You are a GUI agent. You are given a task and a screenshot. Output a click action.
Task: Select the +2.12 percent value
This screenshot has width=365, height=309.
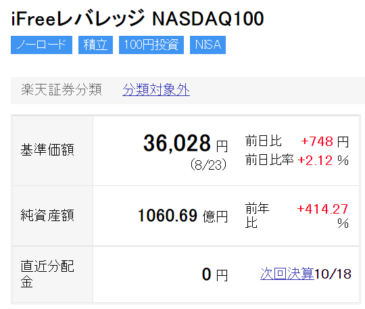[x=315, y=161]
